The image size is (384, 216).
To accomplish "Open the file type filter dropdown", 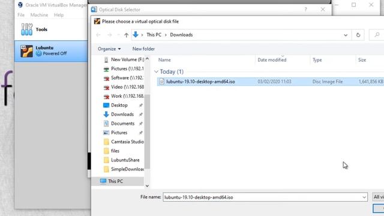I will coord(378,197).
